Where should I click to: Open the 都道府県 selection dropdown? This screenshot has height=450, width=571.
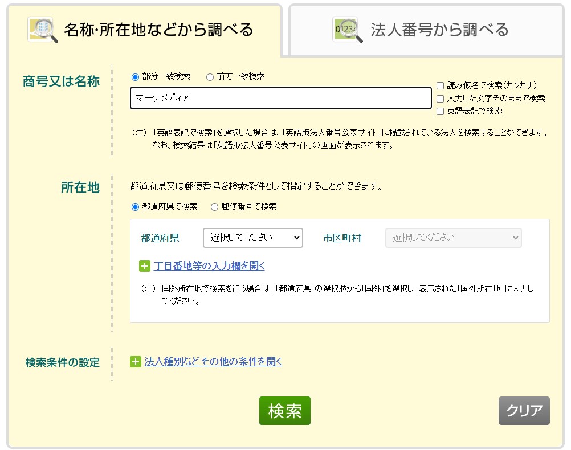coord(252,238)
